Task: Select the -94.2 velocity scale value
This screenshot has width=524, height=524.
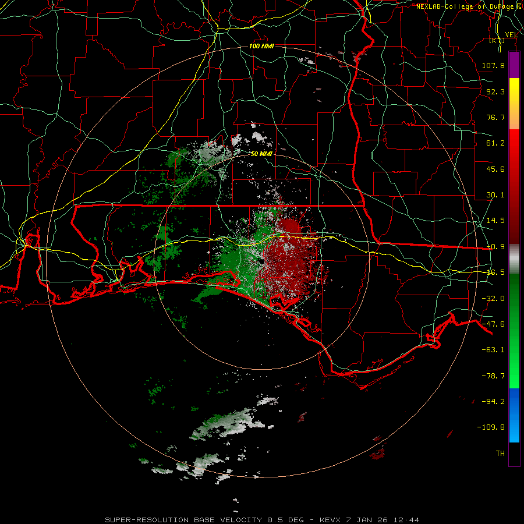Action: point(493,401)
